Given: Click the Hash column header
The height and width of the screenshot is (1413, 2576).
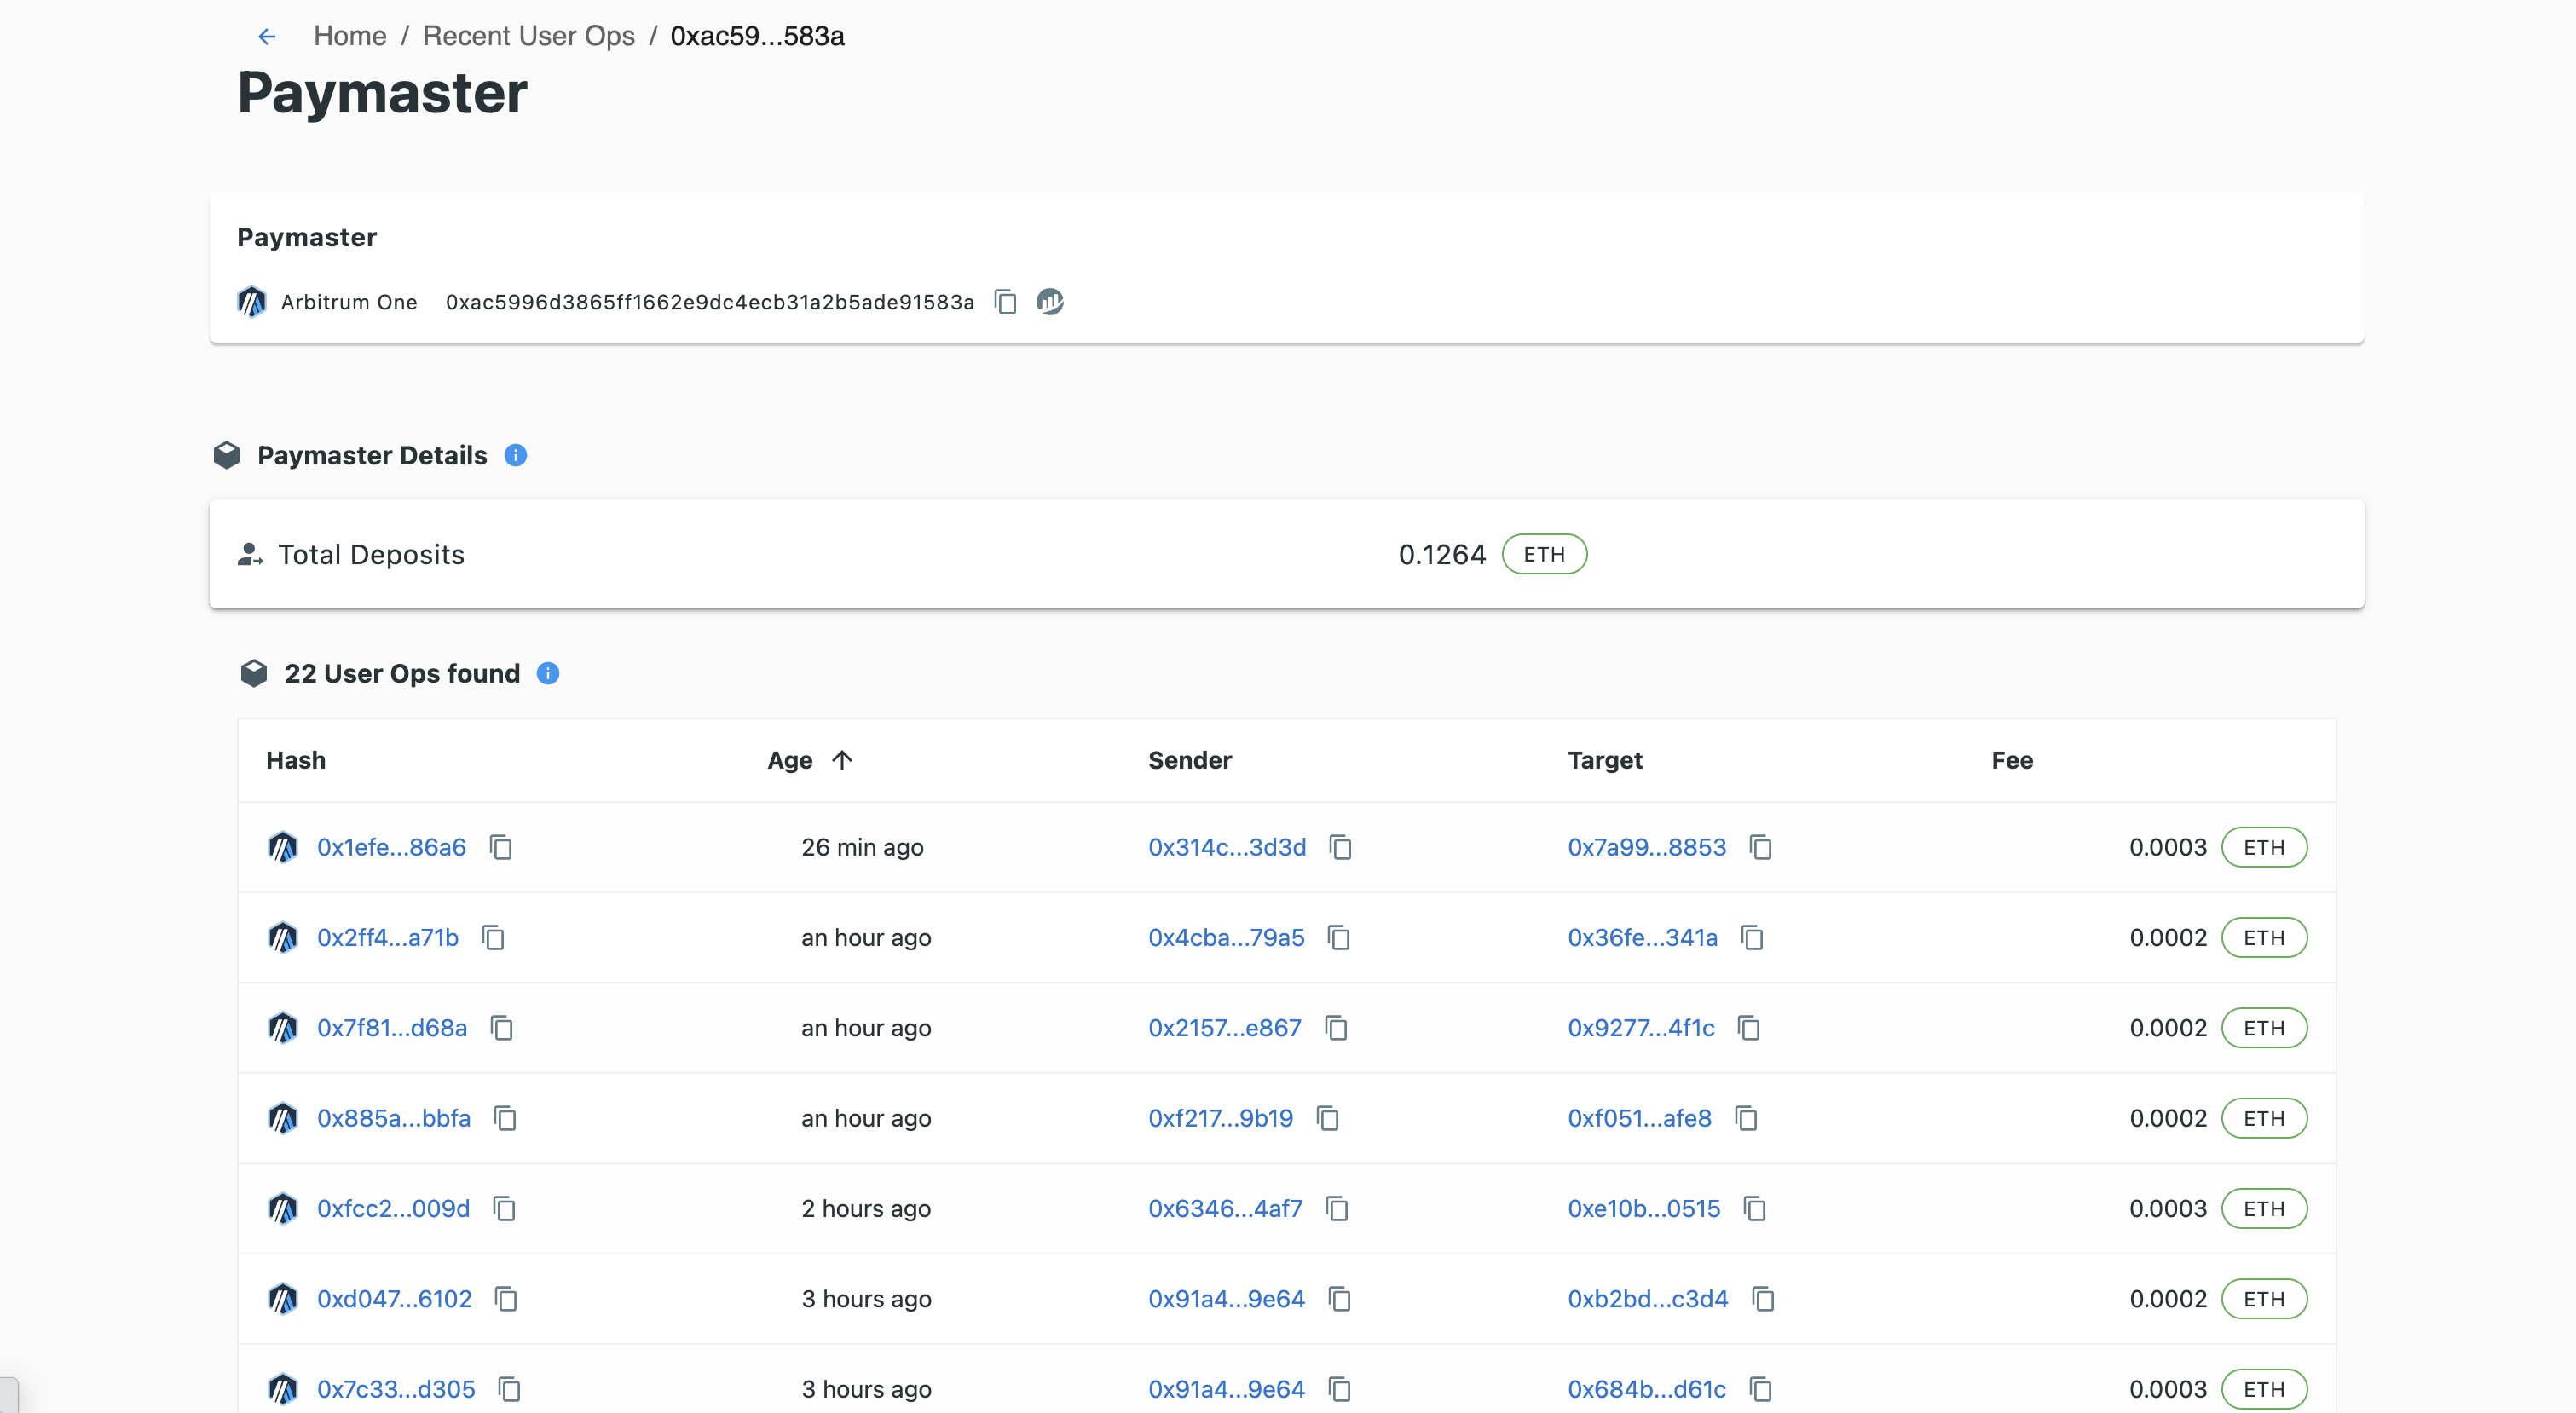Looking at the screenshot, I should point(296,761).
